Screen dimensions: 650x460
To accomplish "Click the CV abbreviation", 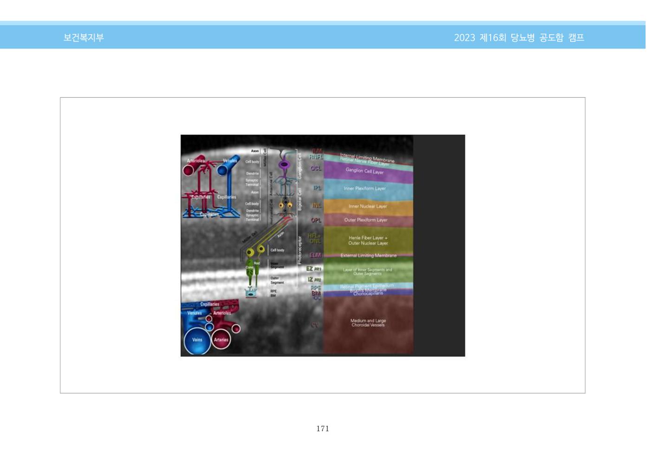I will pyautogui.click(x=315, y=325).
